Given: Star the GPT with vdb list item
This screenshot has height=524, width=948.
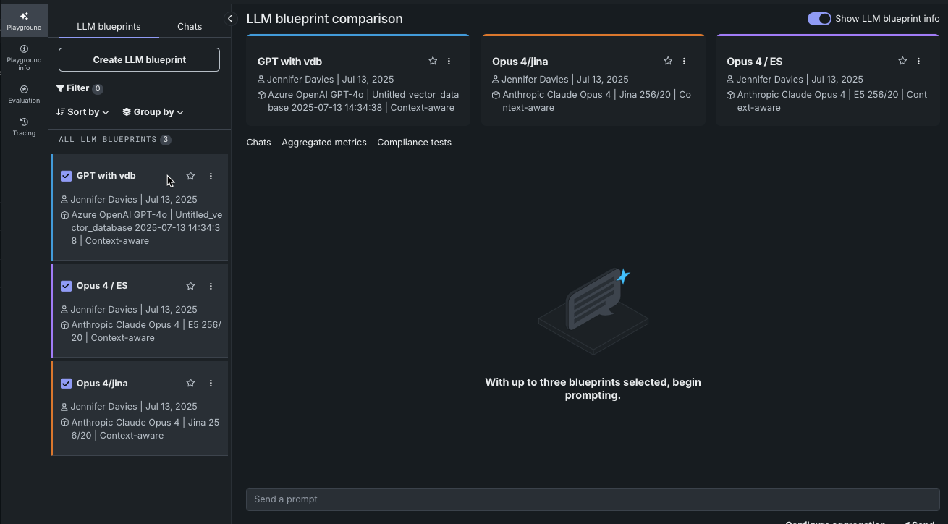Looking at the screenshot, I should coord(190,176).
